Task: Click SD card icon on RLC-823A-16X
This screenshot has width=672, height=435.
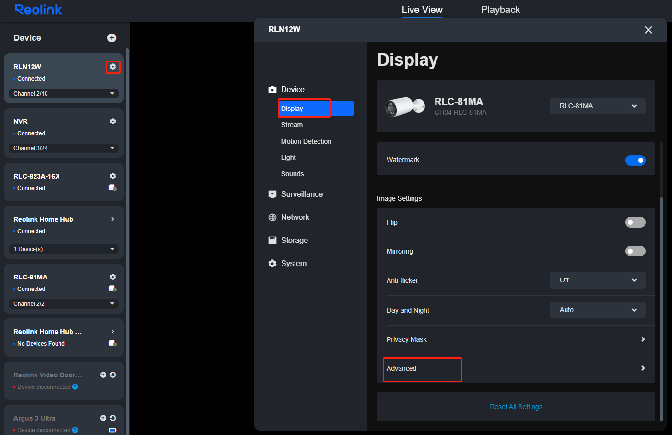Action: click(113, 188)
